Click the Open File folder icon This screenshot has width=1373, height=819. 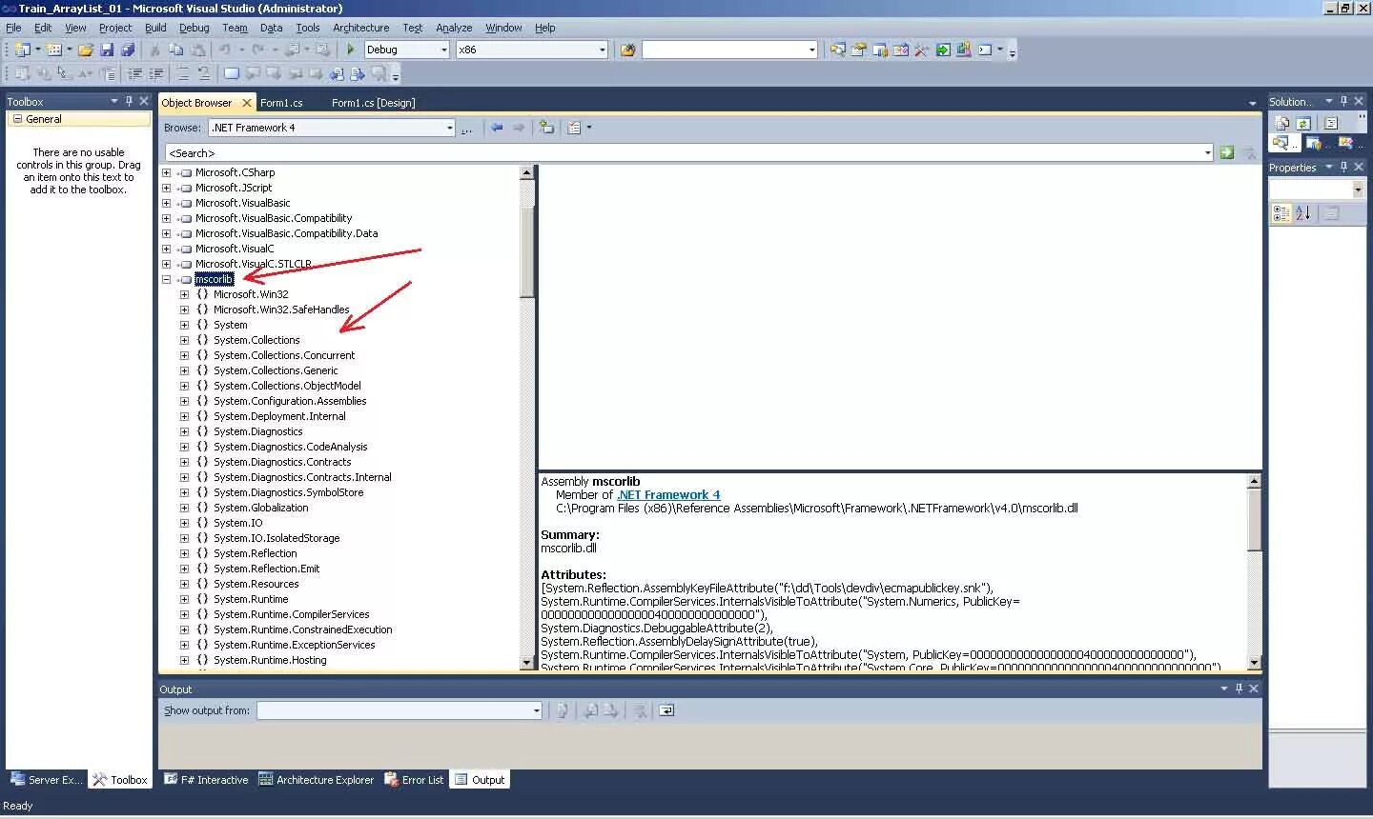[86, 50]
